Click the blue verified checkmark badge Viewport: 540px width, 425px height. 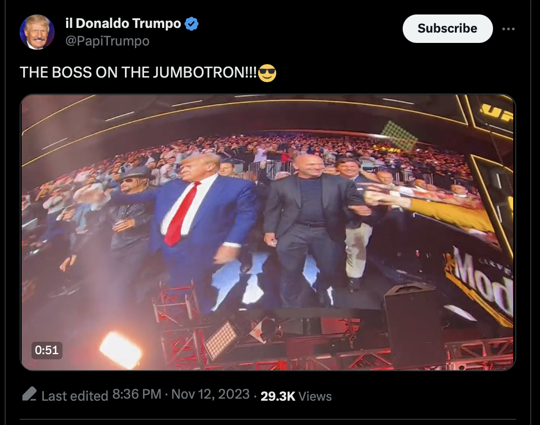pos(192,24)
